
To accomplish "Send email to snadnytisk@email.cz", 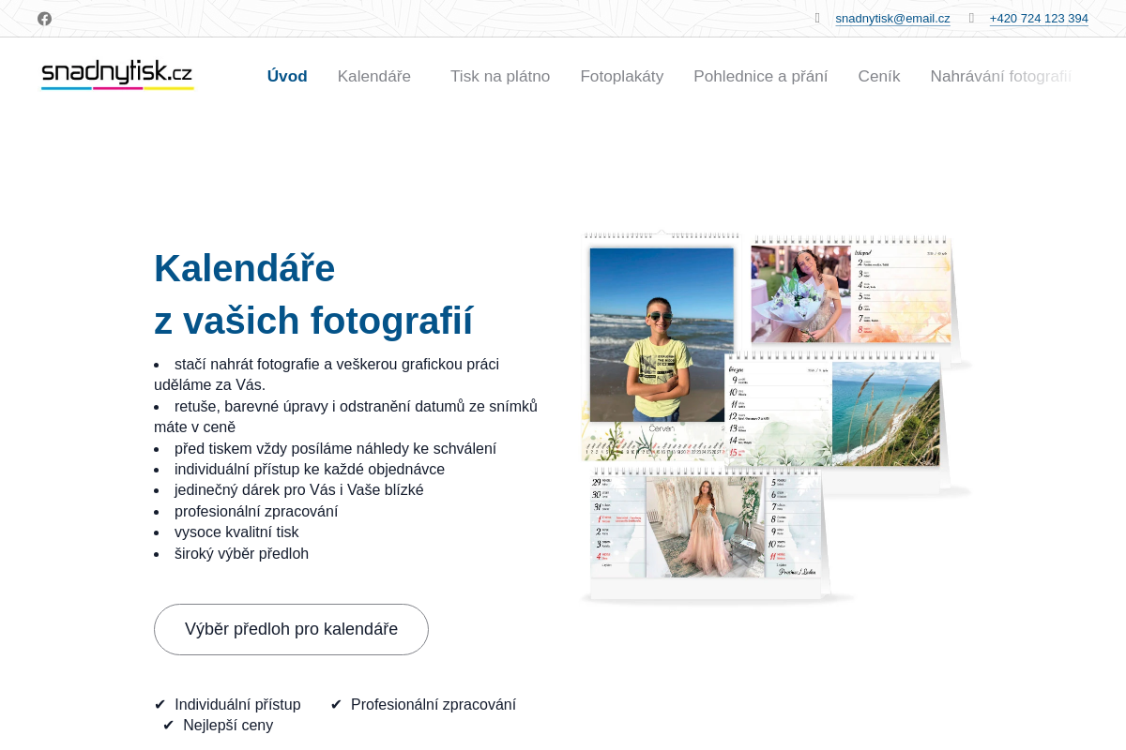I will tap(892, 19).
